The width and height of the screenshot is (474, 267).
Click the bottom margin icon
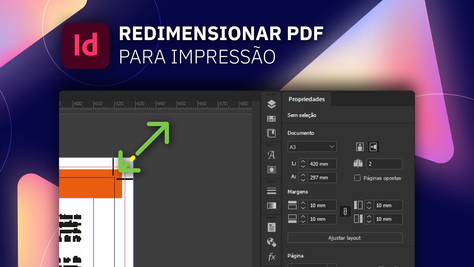(x=293, y=219)
